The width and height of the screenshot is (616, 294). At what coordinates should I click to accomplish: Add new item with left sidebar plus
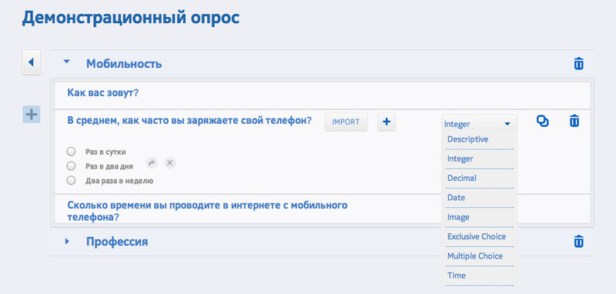(32, 115)
